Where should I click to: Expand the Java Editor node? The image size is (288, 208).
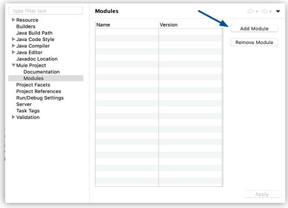click(13, 52)
